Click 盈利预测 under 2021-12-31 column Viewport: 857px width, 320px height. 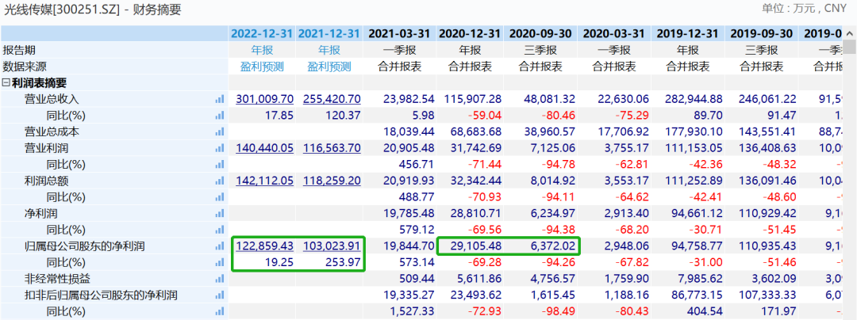point(329,67)
